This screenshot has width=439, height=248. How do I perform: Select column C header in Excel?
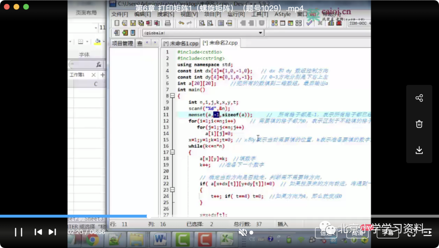click(96, 84)
